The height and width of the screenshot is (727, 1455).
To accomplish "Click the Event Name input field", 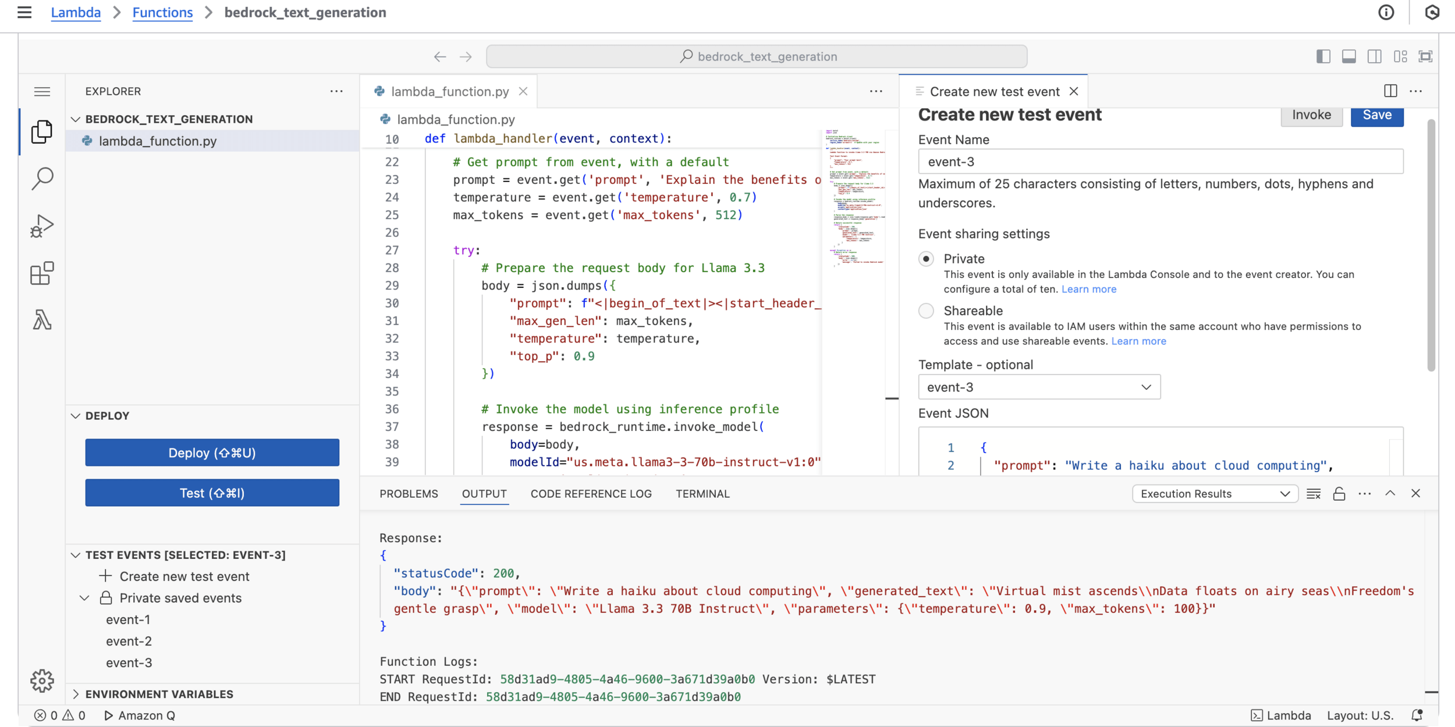I will click(1160, 162).
